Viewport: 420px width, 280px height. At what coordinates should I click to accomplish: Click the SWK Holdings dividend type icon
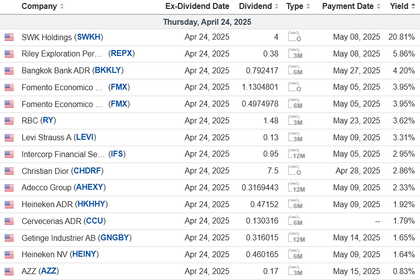[295, 37]
